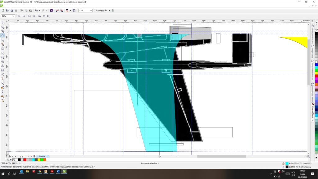Click the Save icon in toolbar
318x179 pixels.
12,11
